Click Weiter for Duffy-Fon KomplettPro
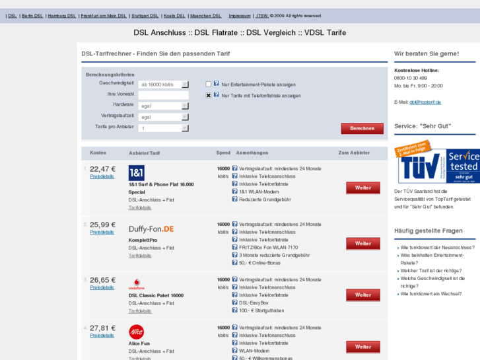Viewport: 480px width, 360px height. pos(363,244)
